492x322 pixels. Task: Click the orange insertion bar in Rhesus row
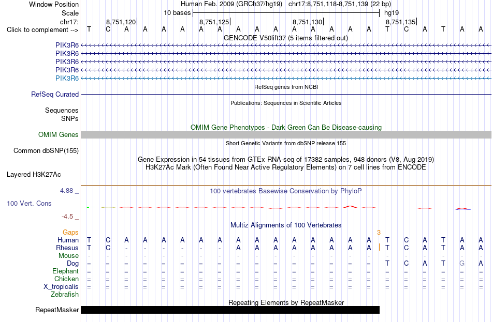tap(379, 248)
